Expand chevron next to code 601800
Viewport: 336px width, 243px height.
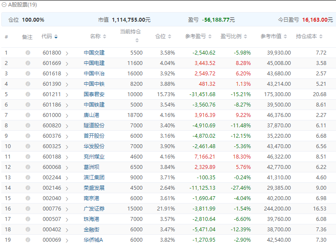67,53
